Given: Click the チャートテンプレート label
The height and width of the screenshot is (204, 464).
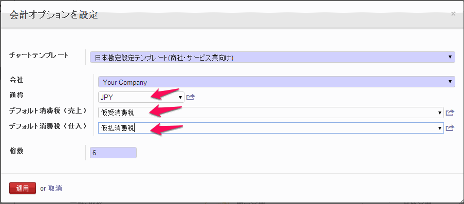Looking at the screenshot, I should [39, 55].
